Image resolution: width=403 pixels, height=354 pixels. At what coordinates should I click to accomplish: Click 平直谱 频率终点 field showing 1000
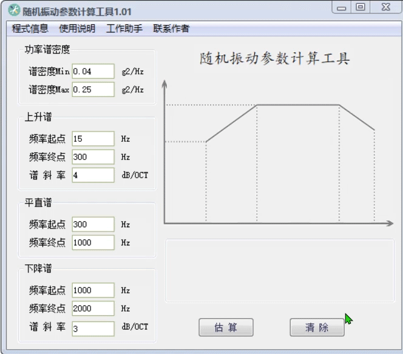coord(93,242)
